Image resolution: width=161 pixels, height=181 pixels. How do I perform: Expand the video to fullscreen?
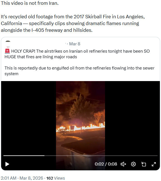click(154, 164)
